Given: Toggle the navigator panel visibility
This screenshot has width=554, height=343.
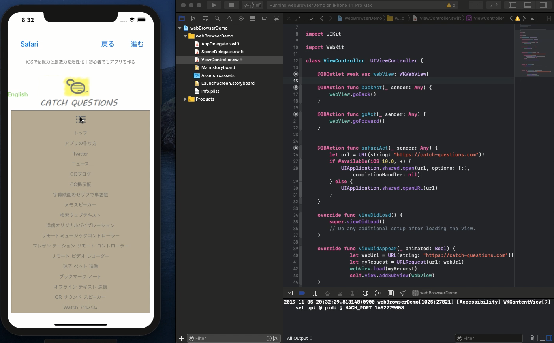Looking at the screenshot, I should pyautogui.click(x=513, y=5).
